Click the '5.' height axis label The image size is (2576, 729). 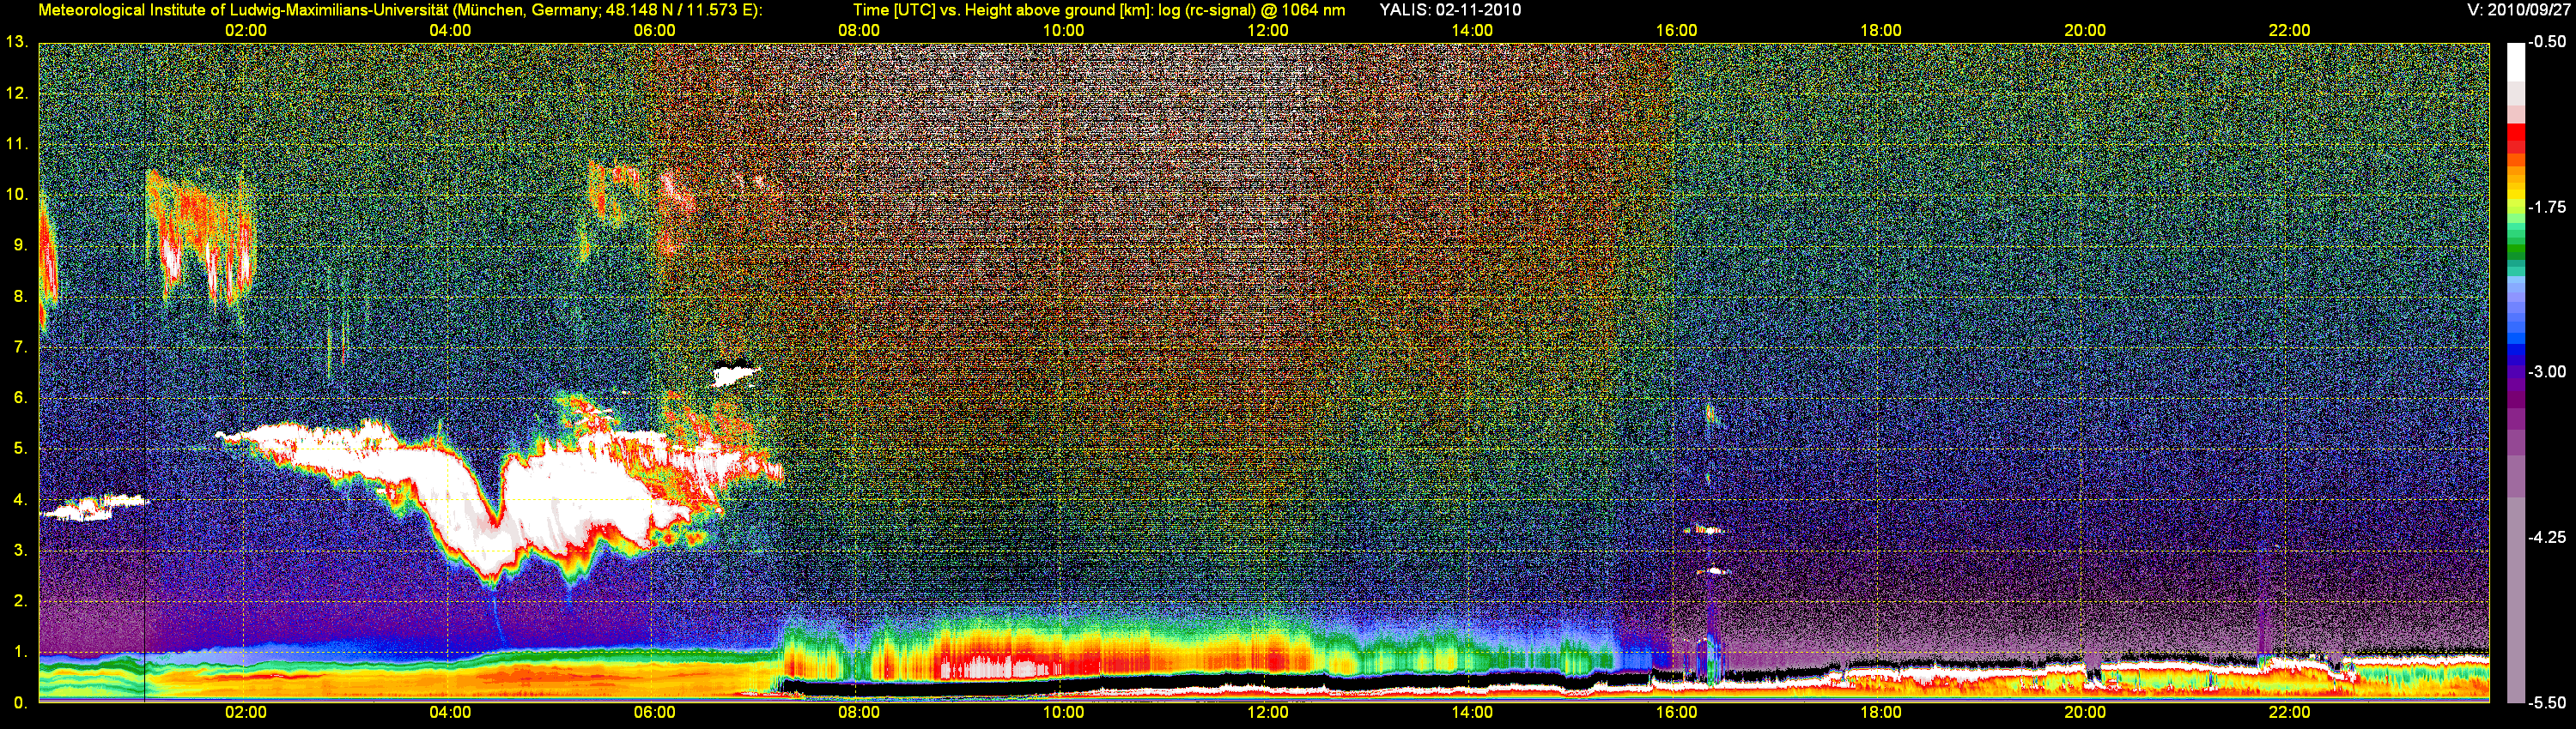click(x=20, y=449)
